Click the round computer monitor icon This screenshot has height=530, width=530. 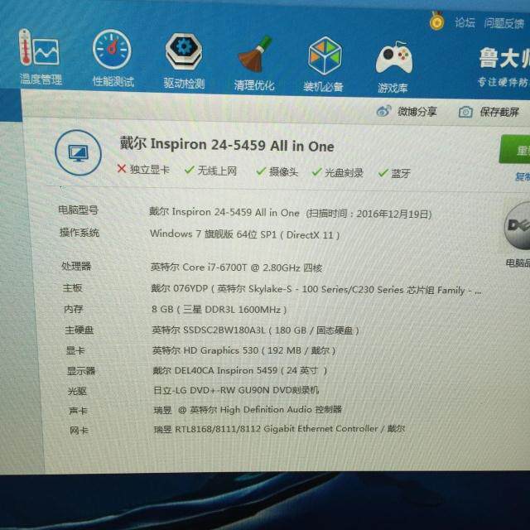[78, 152]
